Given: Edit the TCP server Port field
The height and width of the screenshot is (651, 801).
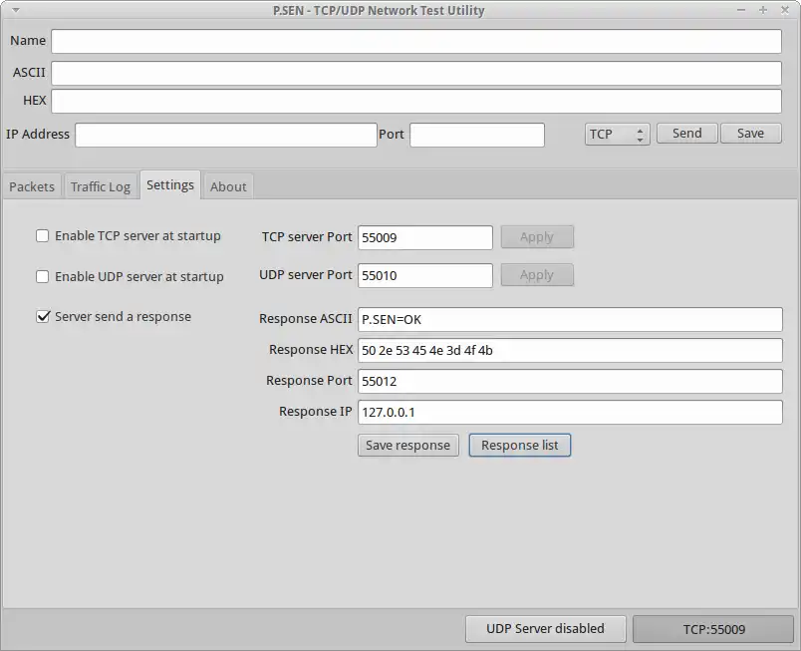Looking at the screenshot, I should coord(425,237).
